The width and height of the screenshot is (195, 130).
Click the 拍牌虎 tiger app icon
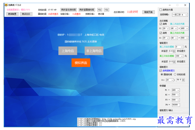6,5
